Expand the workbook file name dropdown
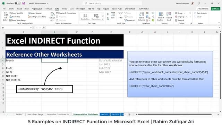Image resolution: width=222 pixels, height=125 pixels. pyautogui.click(x=47, y=3)
